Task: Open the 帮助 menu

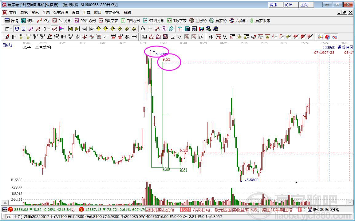Action: (127, 13)
